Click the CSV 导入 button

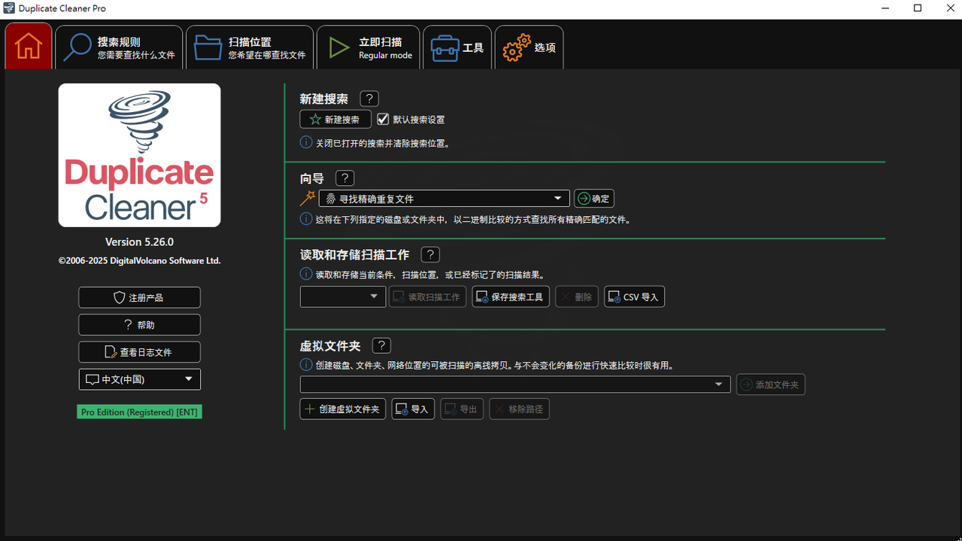tap(634, 296)
